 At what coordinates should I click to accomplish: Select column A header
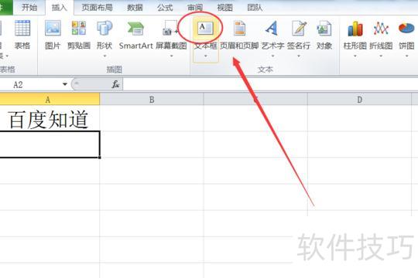[x=50, y=99]
